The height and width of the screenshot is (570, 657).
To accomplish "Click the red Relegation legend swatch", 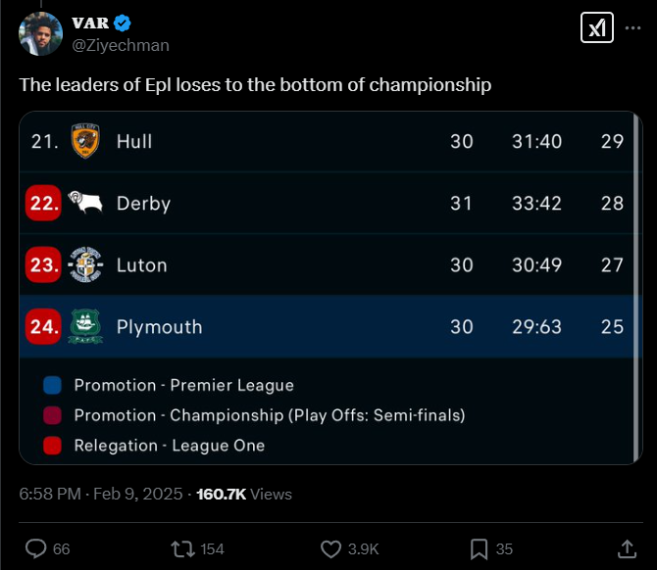I will (x=53, y=446).
